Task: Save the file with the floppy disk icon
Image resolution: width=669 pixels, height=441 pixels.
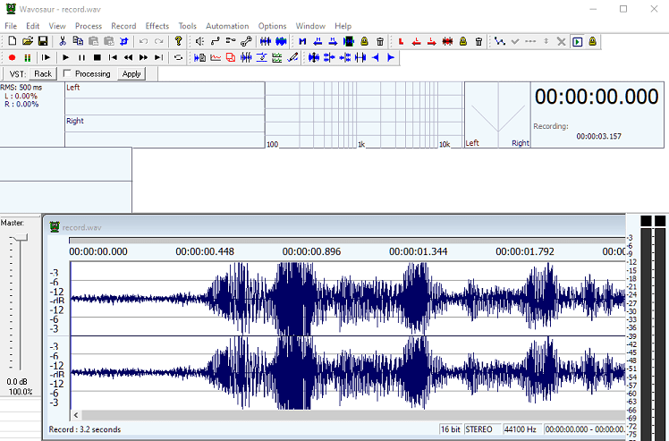Action: 43,41
